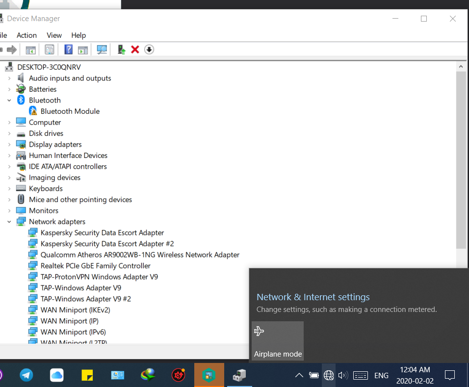Image resolution: width=469 pixels, height=387 pixels.
Task: Select WAN Miniport (IKEv2)
Action: point(76,310)
